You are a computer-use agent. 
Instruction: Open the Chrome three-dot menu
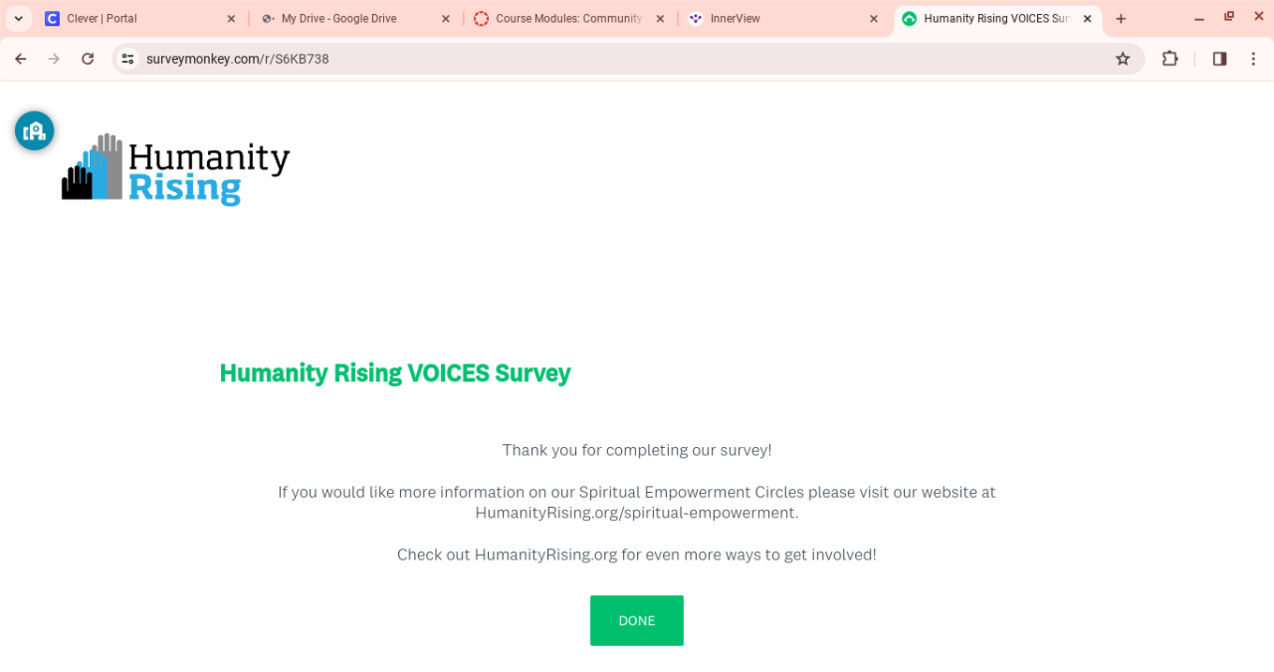[1253, 59]
